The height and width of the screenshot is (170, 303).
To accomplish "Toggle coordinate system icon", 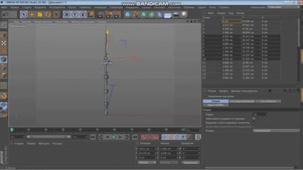I will coord(91,15).
